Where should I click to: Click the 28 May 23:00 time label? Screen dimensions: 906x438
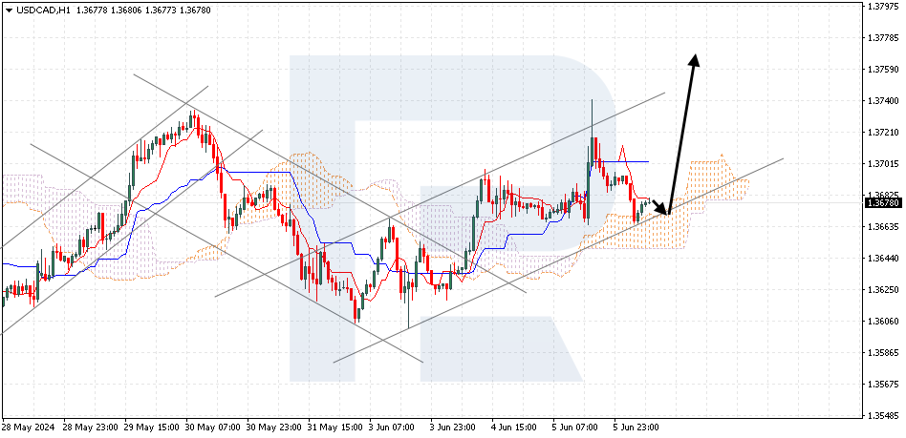[x=88, y=428]
